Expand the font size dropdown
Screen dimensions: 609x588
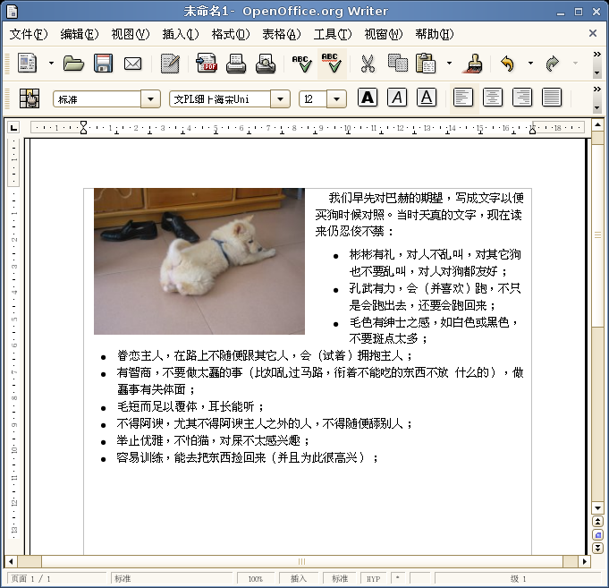pyautogui.click(x=337, y=99)
